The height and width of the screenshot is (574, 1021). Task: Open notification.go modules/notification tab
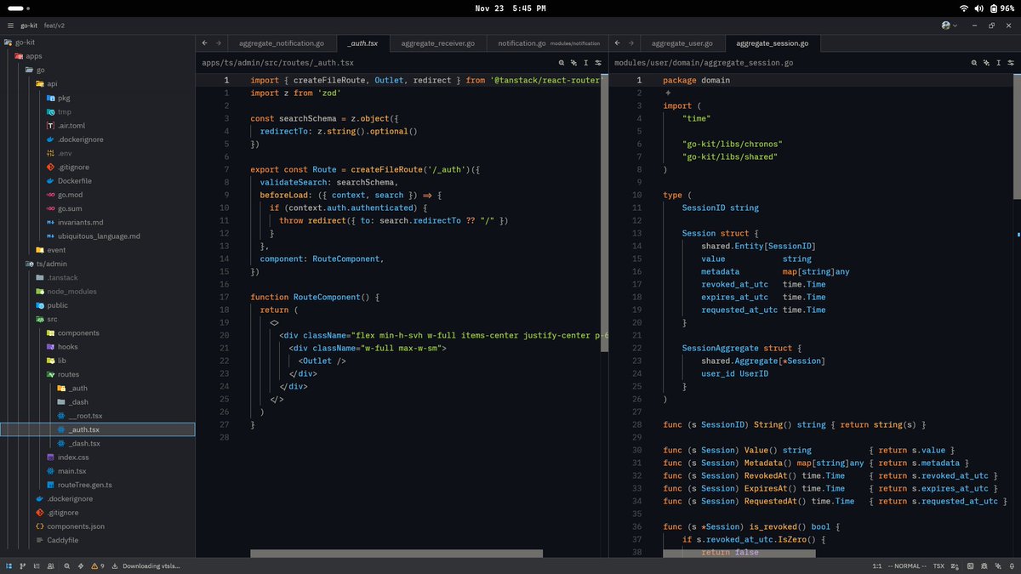[548, 43]
